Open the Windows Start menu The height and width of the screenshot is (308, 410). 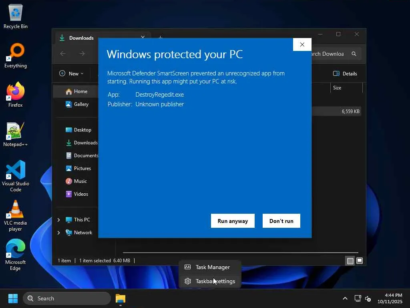pos(13,298)
